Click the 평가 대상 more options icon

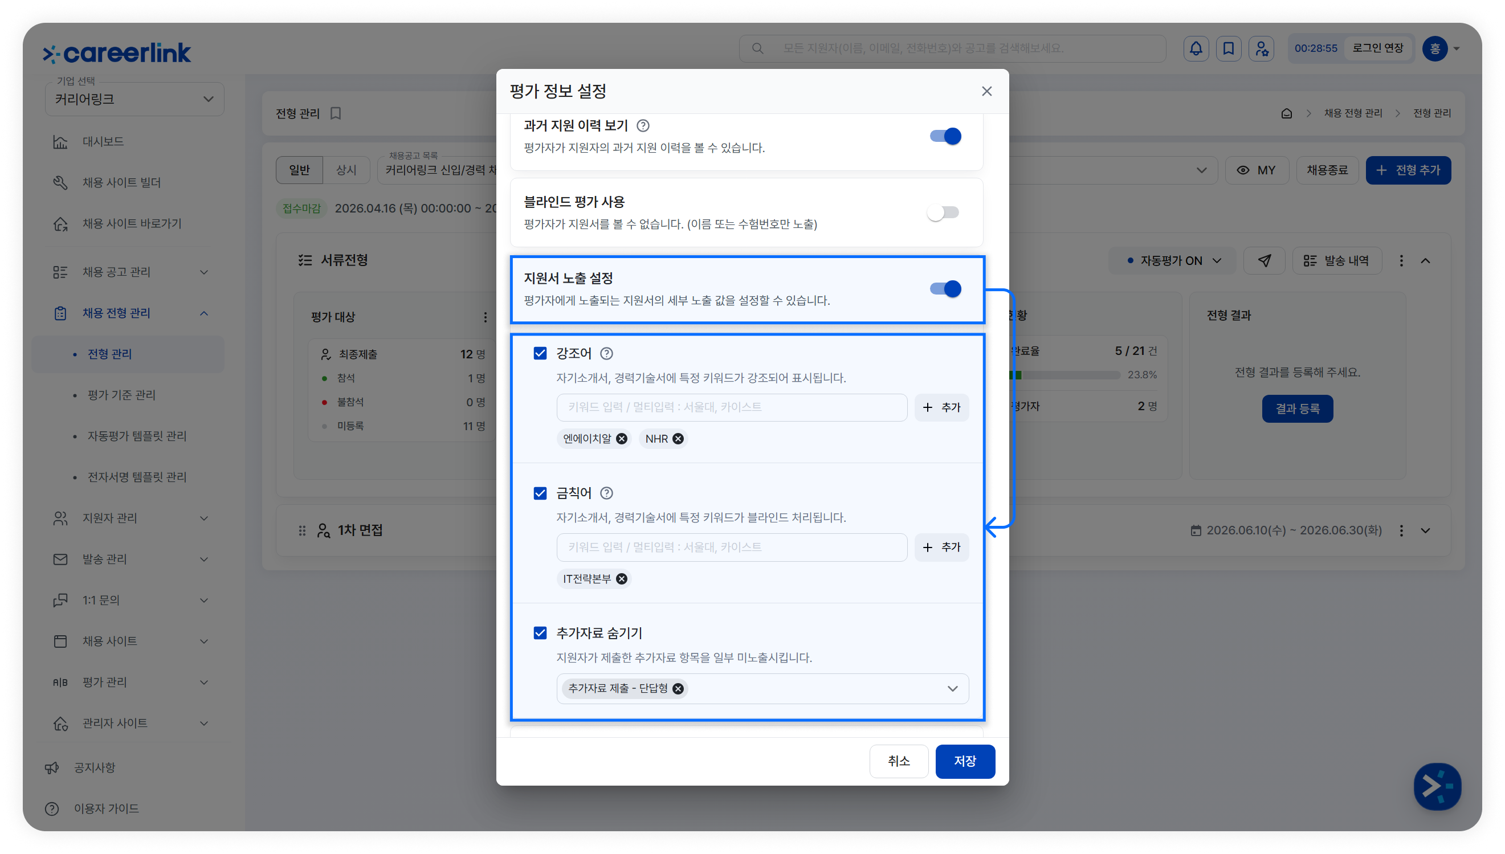point(485,317)
